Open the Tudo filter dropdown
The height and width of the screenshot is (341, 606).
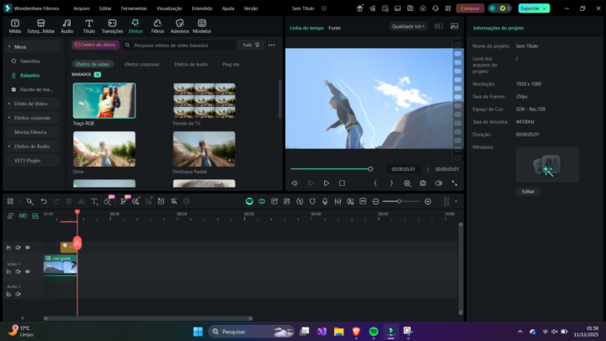248,45
